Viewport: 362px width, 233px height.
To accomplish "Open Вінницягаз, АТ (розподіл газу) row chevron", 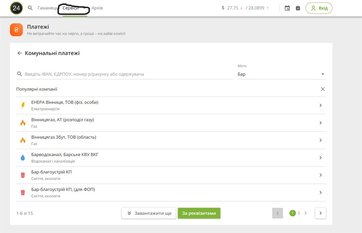I will [x=321, y=123].
